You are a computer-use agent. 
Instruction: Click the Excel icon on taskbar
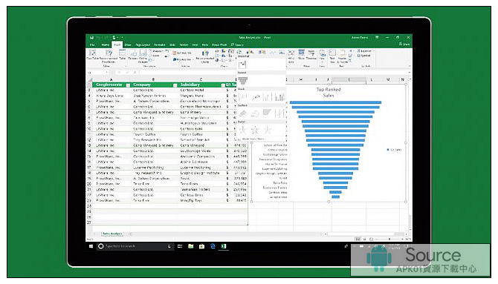(x=224, y=246)
